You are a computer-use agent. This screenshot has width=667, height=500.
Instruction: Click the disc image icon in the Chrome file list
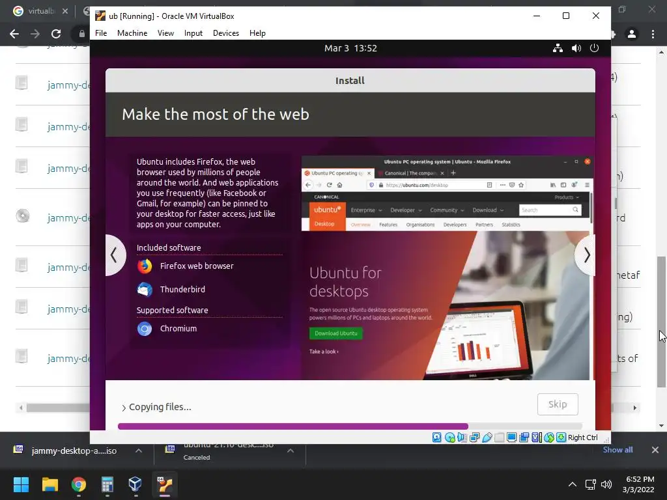[23, 216]
